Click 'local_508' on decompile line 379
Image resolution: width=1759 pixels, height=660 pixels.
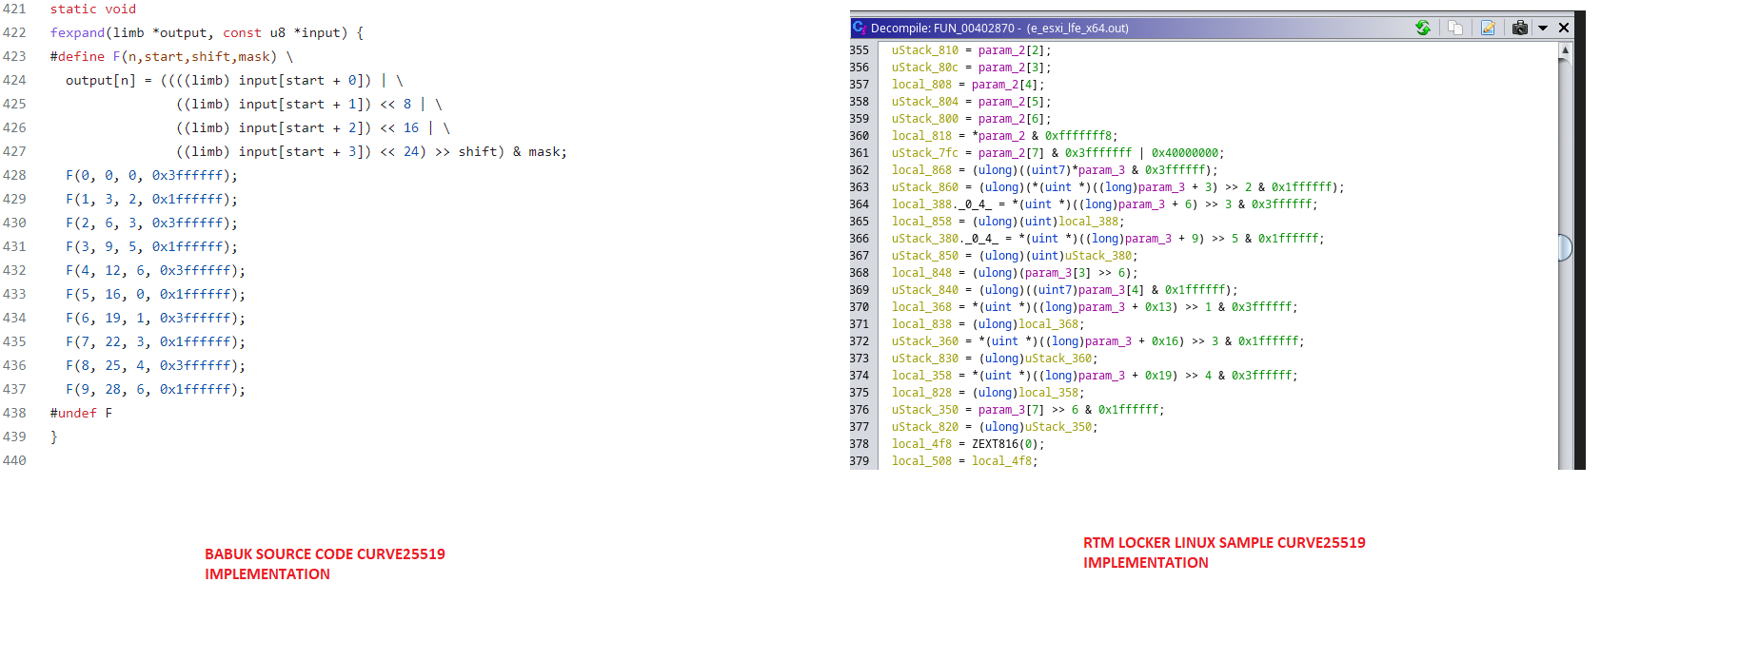tap(921, 461)
